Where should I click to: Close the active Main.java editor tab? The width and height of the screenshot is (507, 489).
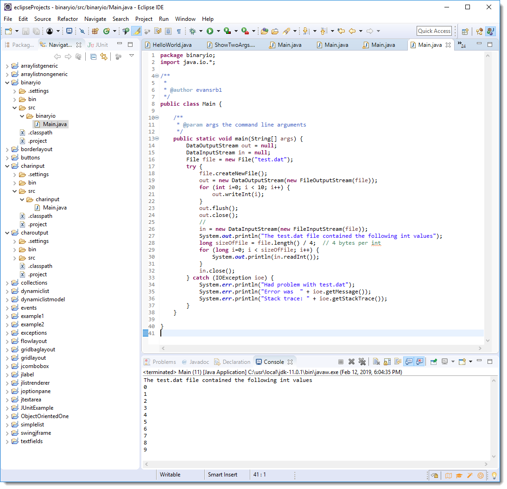click(448, 45)
